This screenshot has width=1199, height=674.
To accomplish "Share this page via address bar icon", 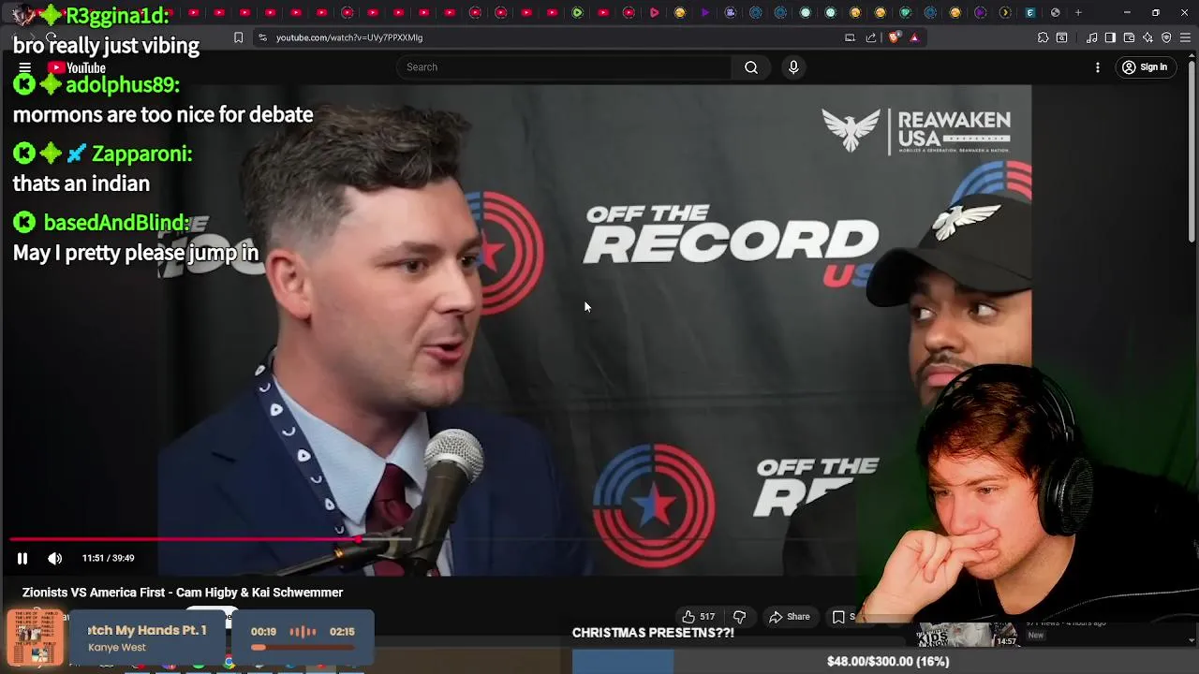I will click(x=871, y=37).
